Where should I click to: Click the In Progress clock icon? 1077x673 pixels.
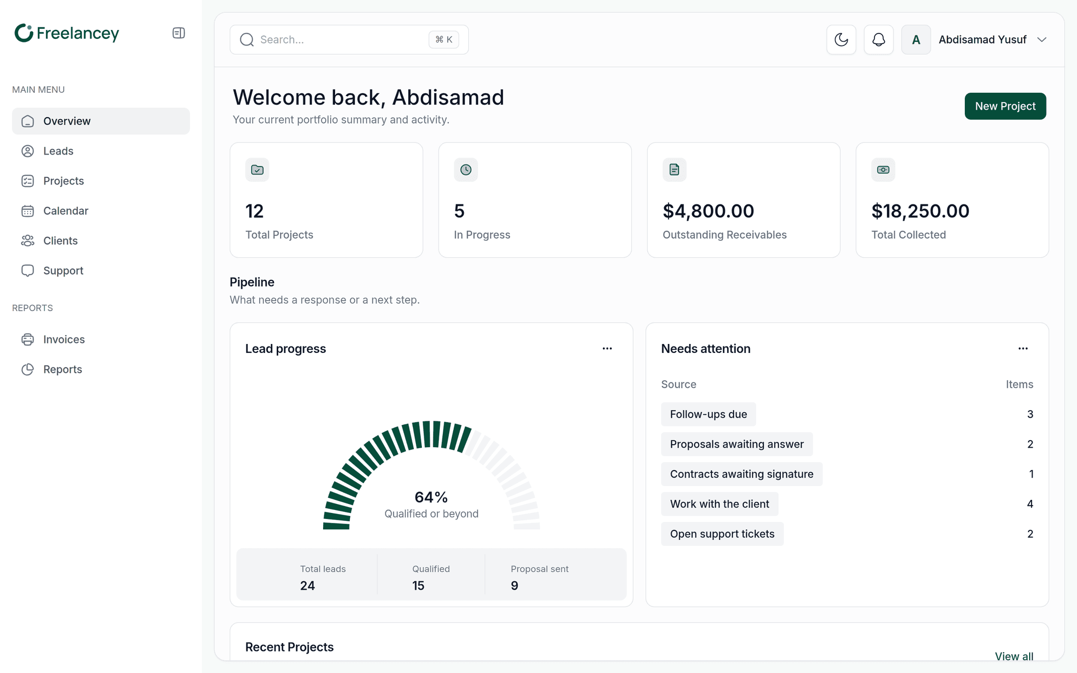(466, 170)
